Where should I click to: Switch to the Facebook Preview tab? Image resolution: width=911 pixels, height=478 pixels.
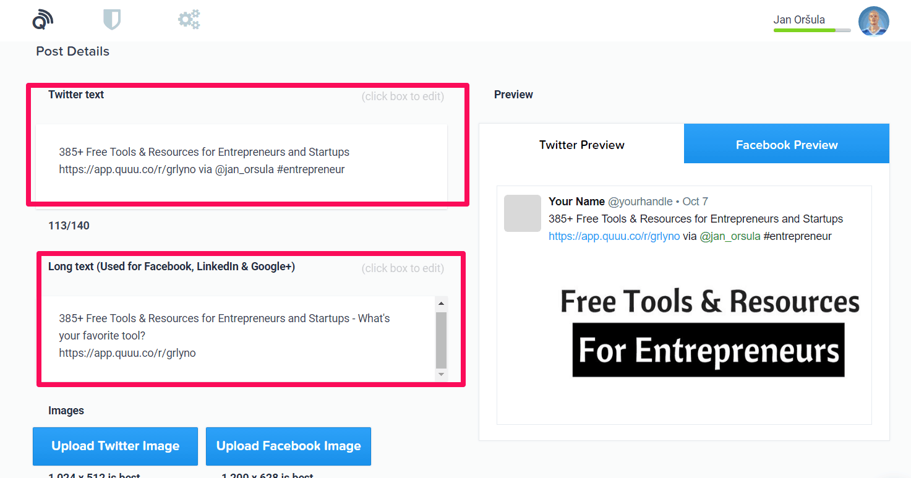pos(786,145)
